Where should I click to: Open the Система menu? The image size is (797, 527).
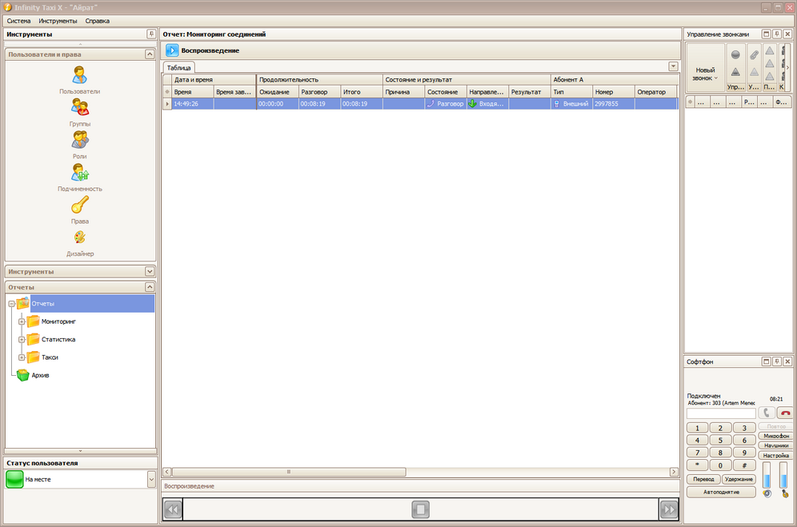pyautogui.click(x=19, y=21)
